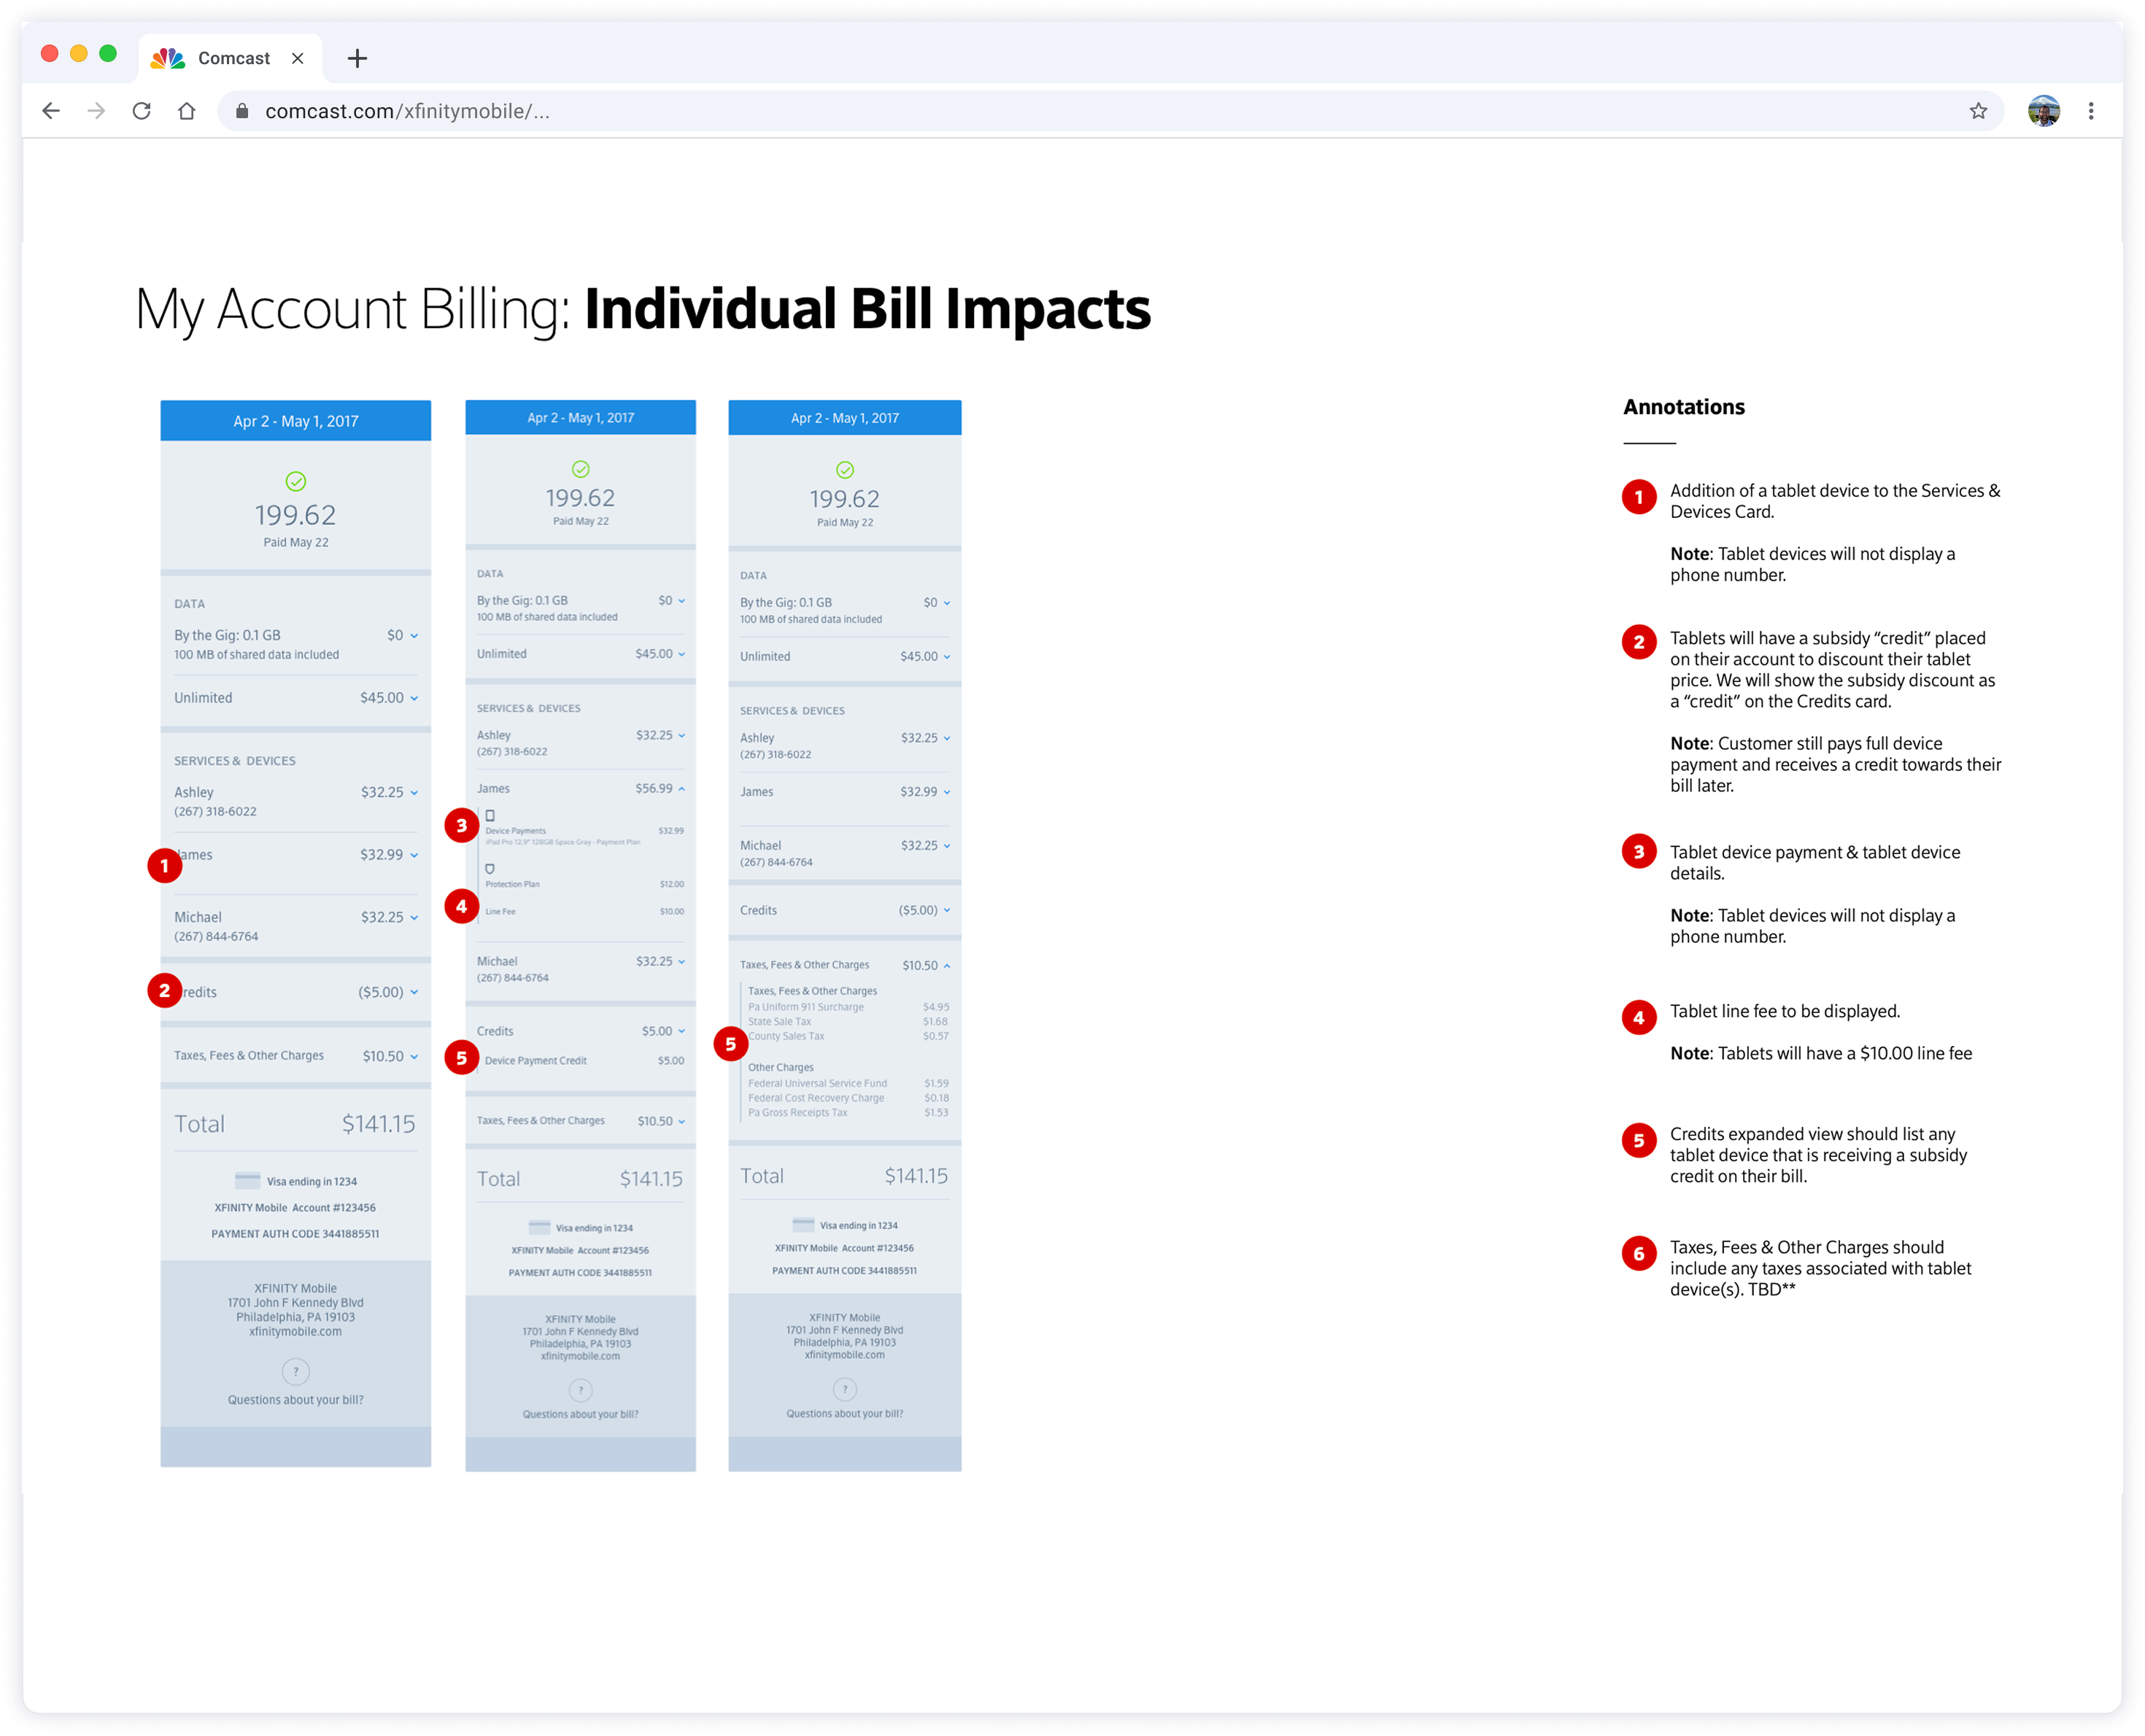Click the green paid checkmark in the right bill card

tap(845, 470)
